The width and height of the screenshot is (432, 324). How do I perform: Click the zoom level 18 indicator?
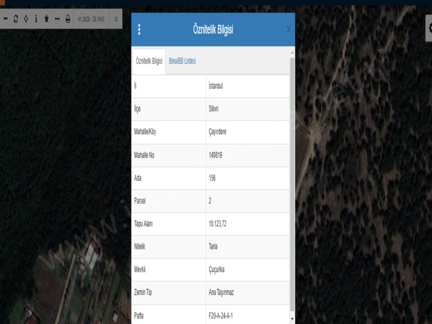(116, 19)
